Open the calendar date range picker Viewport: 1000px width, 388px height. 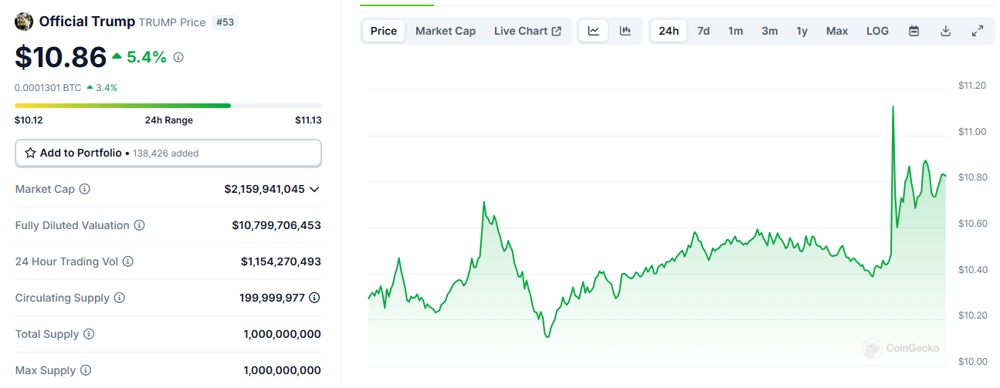pos(914,31)
